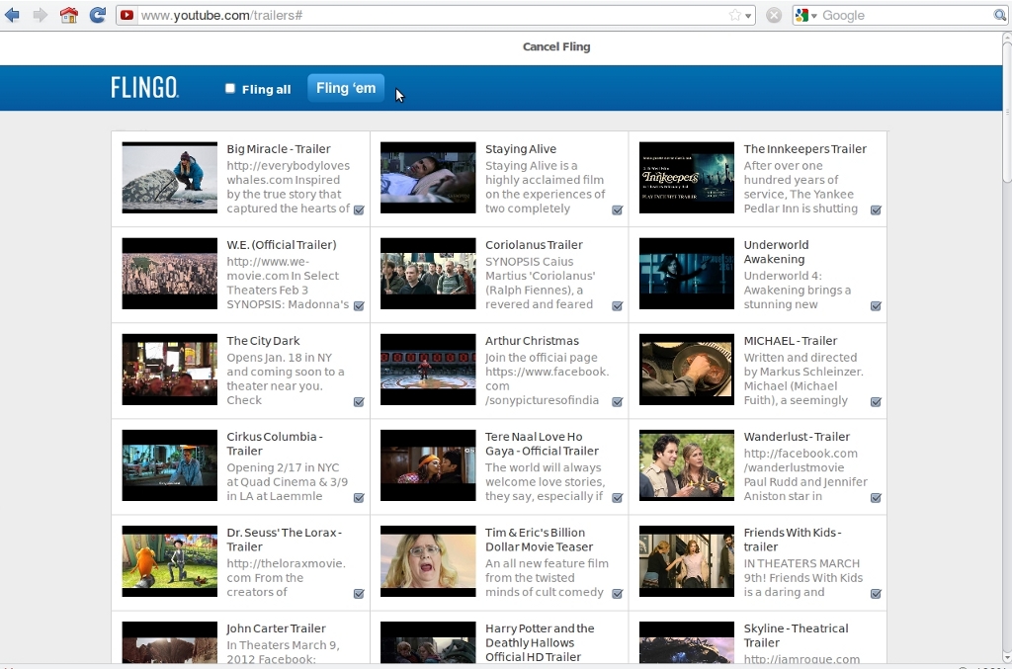The image size is (1012, 669).
Task: Open the address bar history dropdown arrow
Action: click(x=748, y=16)
